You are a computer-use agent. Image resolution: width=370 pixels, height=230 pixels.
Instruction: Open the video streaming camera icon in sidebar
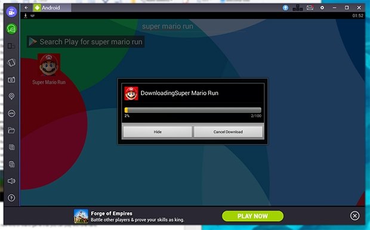click(x=11, y=12)
